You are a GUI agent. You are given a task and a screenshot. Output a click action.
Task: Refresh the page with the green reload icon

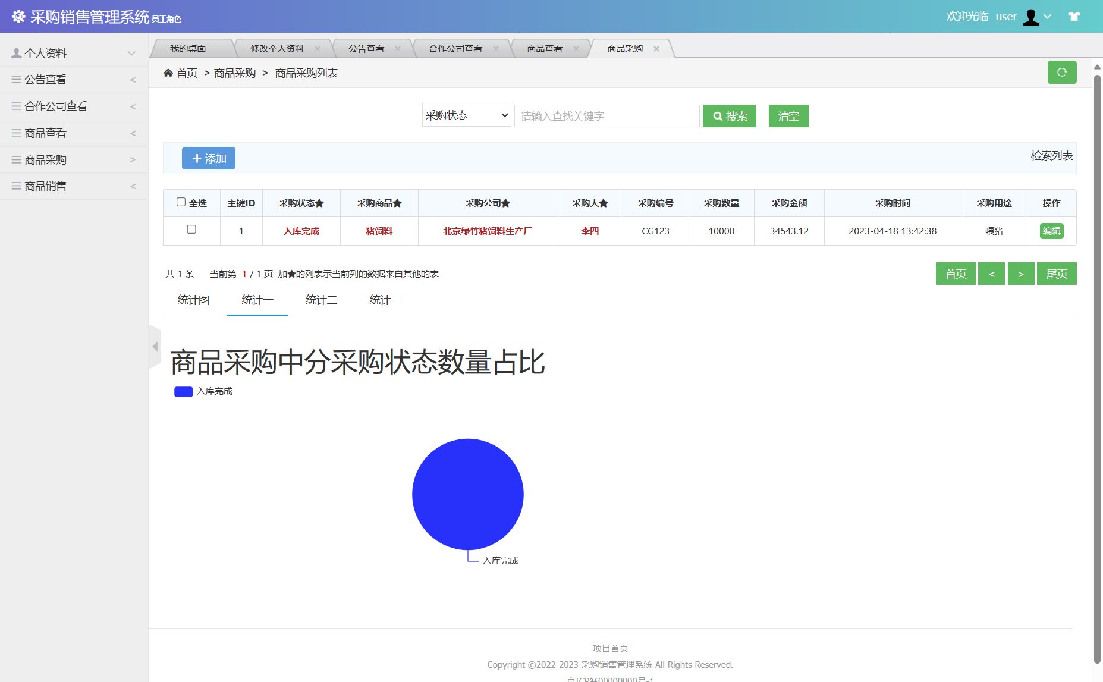click(x=1062, y=72)
